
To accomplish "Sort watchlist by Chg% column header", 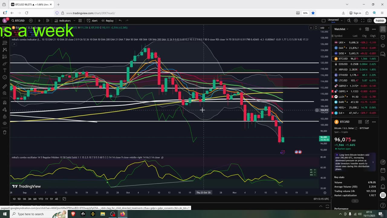I will click(373, 36).
